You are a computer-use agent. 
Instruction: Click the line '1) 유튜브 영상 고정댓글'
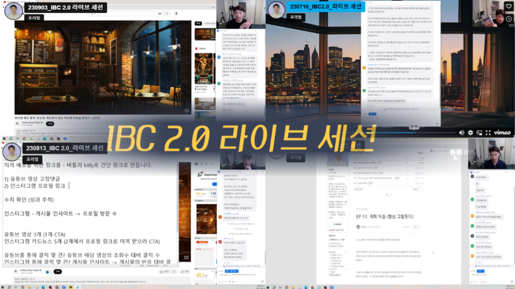click(32, 179)
